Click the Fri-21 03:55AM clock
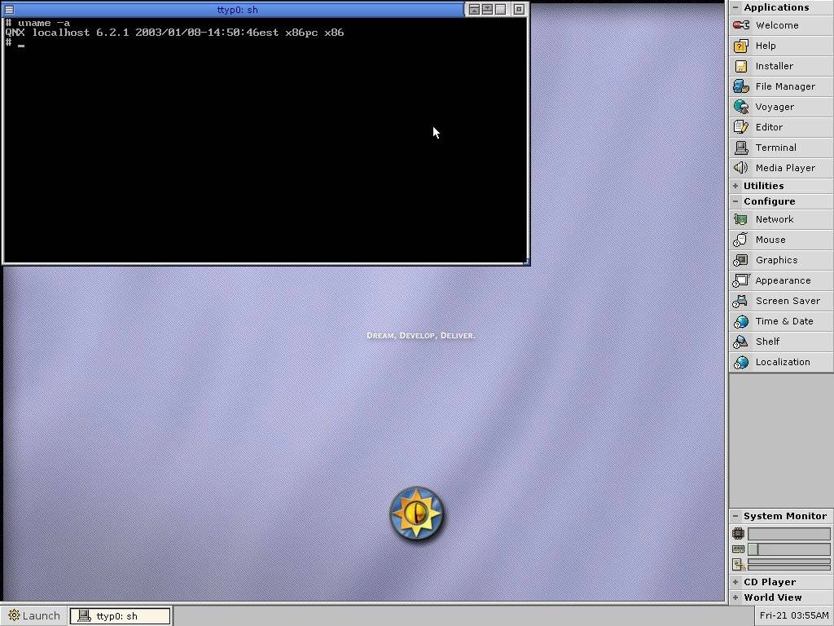The height and width of the screenshot is (626, 834). 793,616
